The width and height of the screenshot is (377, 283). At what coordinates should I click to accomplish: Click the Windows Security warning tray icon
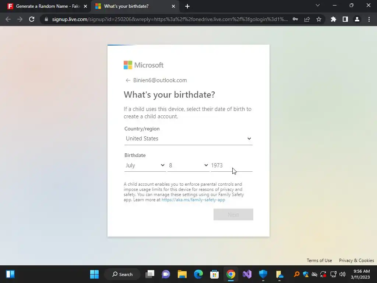pos(306,274)
